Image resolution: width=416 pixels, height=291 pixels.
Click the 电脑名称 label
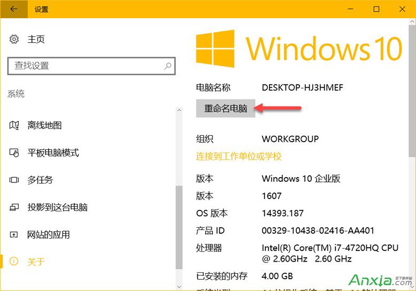[213, 88]
